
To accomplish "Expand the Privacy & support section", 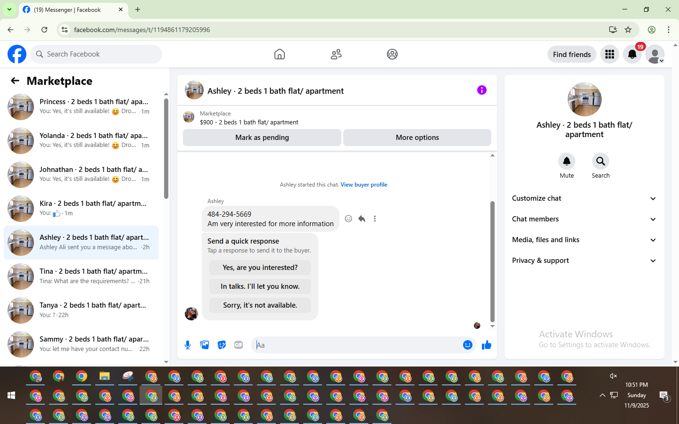I will (585, 261).
